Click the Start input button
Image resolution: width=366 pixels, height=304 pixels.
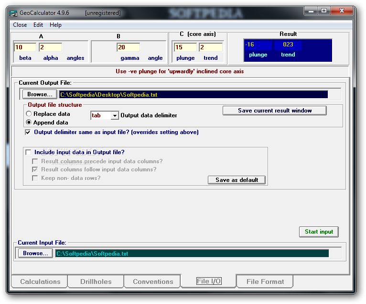coord(319,232)
